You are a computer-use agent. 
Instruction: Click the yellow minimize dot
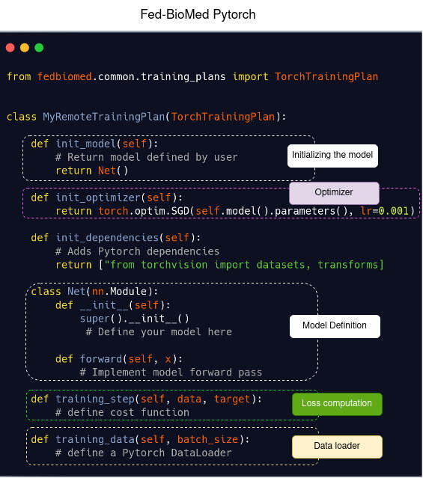pyautogui.click(x=25, y=48)
